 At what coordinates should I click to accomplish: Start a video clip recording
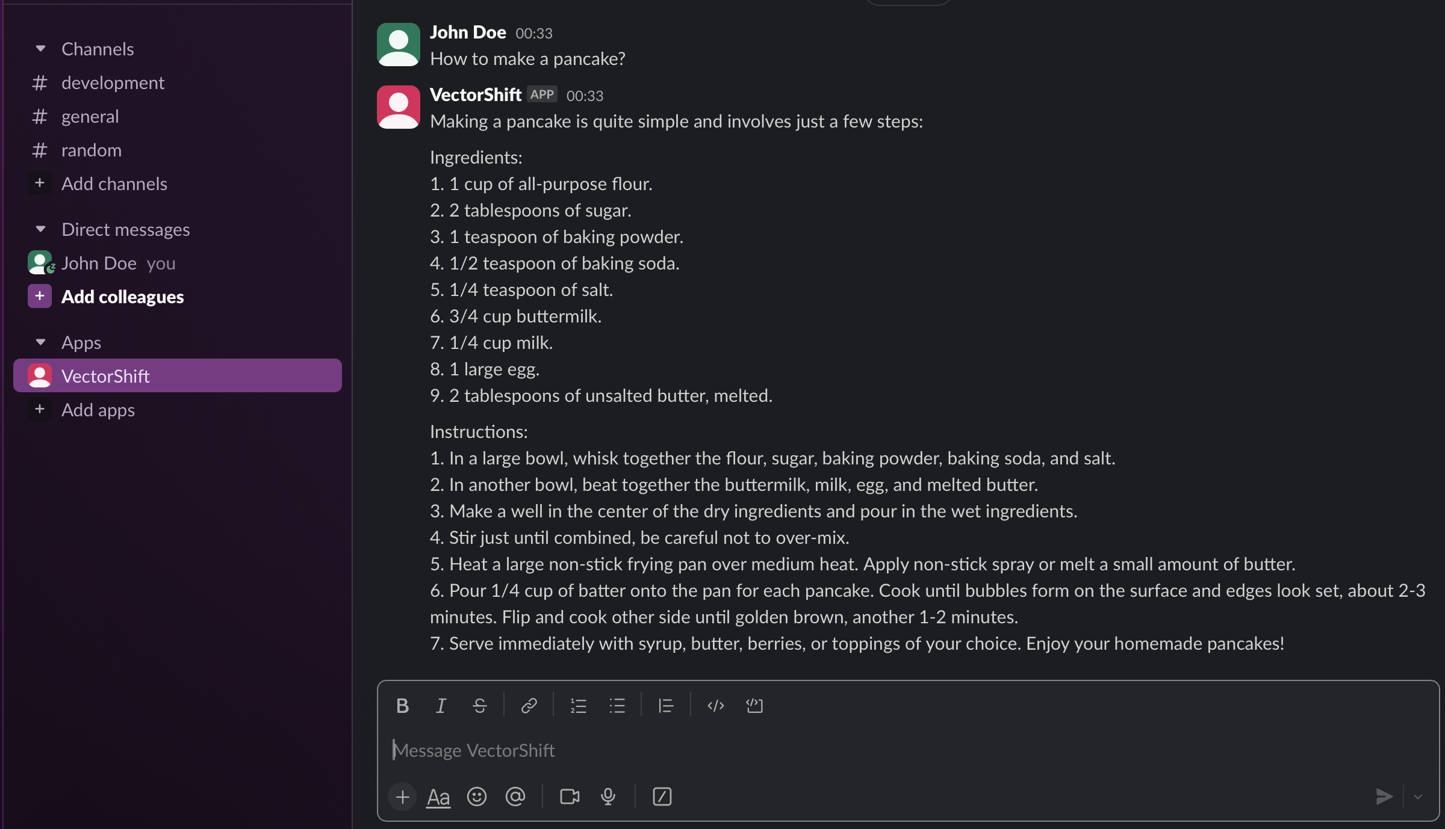click(x=569, y=797)
